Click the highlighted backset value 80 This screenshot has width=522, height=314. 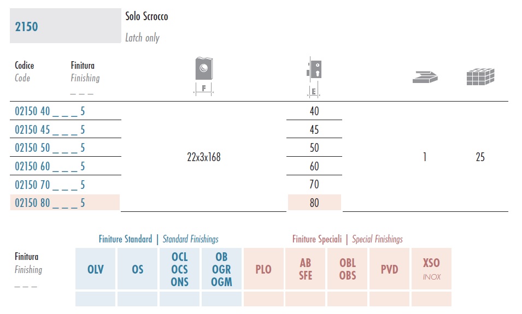click(314, 203)
